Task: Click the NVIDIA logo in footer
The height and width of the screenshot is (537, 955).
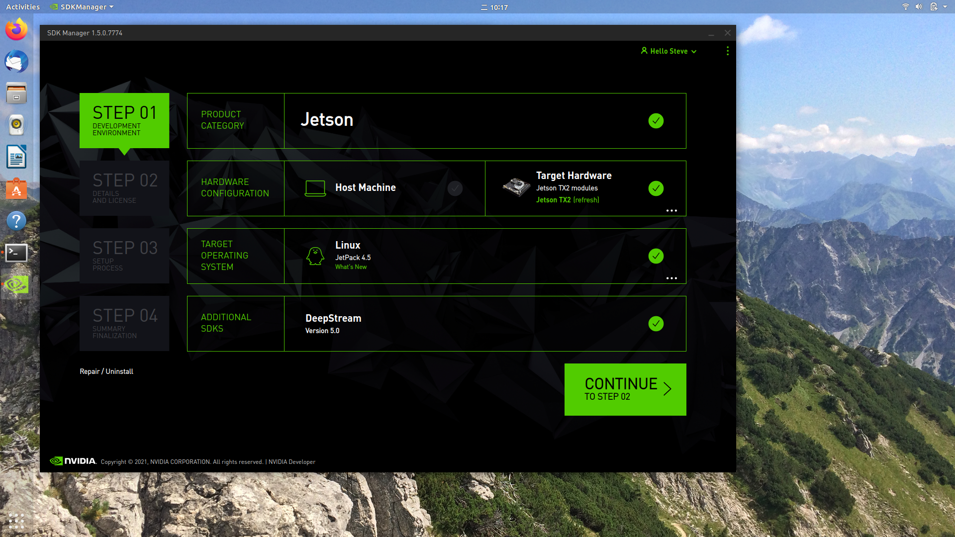Action: click(x=74, y=461)
